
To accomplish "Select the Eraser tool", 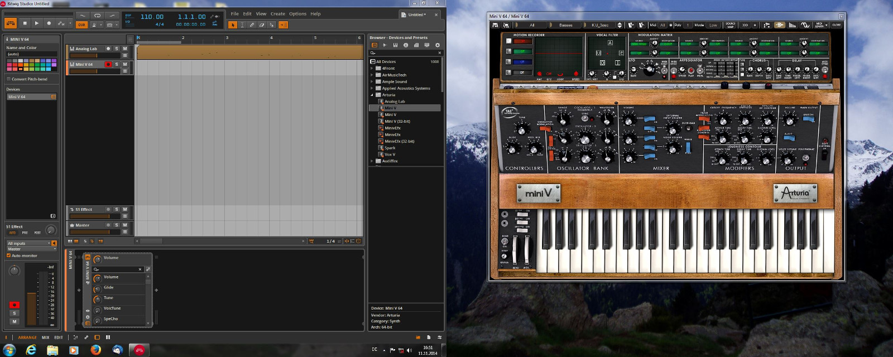I will [262, 25].
